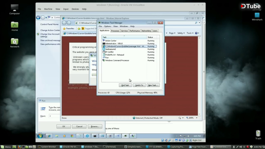Open the Internet Explorer Page dropdown
Image resolution: width=265 pixels, height=149 pixels.
tap(172, 33)
